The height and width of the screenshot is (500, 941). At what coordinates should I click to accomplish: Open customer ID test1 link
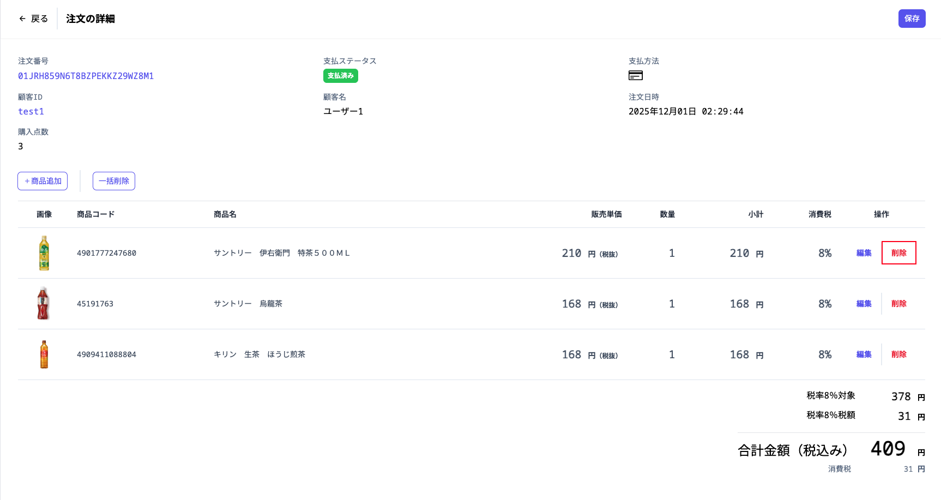coord(31,111)
